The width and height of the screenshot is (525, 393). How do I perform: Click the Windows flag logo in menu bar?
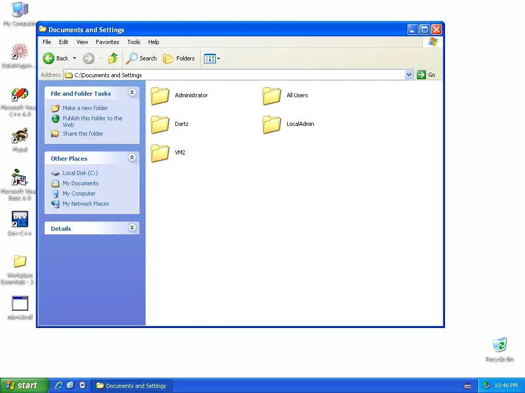pyautogui.click(x=433, y=42)
